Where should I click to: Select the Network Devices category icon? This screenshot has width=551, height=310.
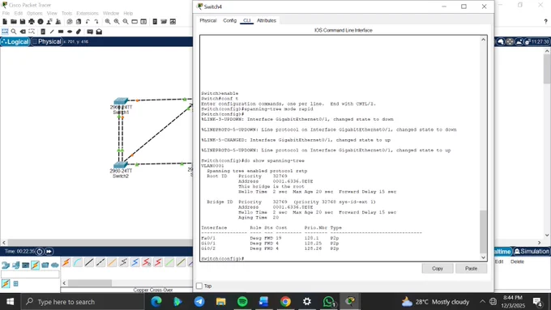6,265
